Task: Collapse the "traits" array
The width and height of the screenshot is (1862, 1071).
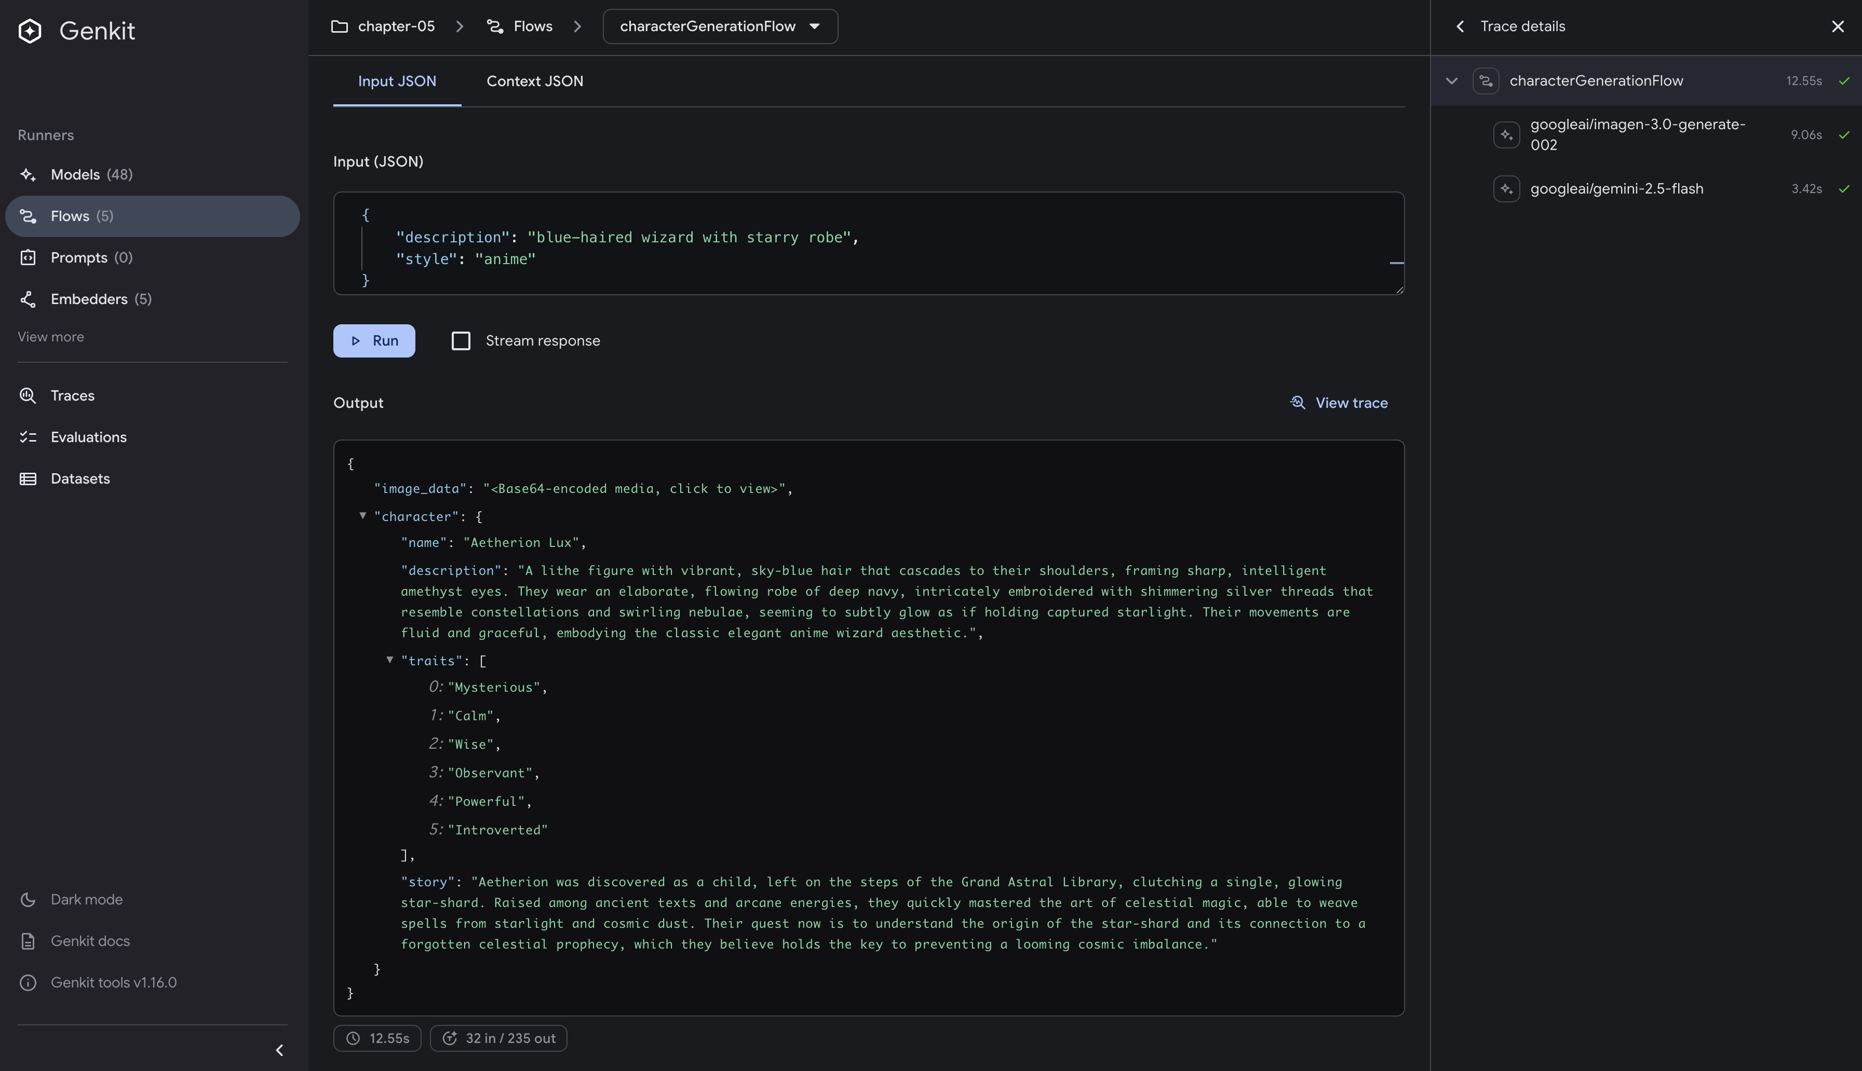Action: (390, 660)
